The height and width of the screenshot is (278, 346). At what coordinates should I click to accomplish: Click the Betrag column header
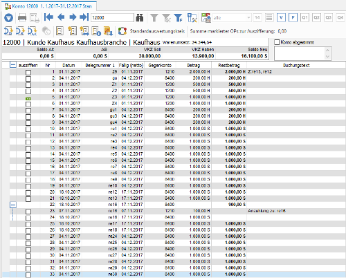click(x=194, y=65)
